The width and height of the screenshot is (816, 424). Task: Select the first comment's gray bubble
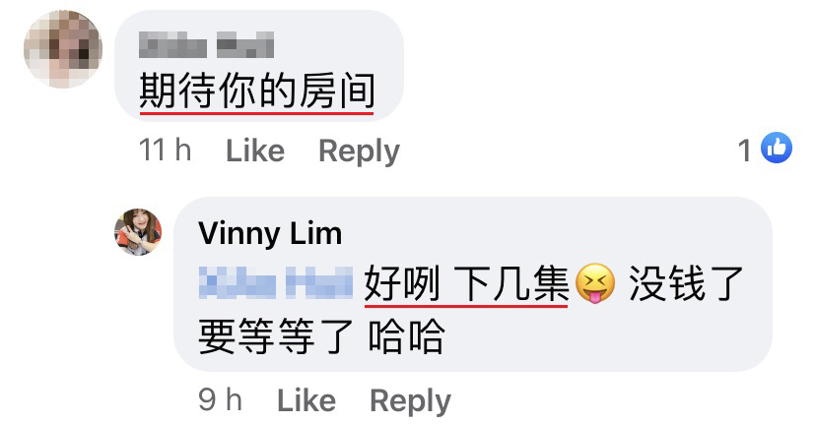tap(259, 66)
